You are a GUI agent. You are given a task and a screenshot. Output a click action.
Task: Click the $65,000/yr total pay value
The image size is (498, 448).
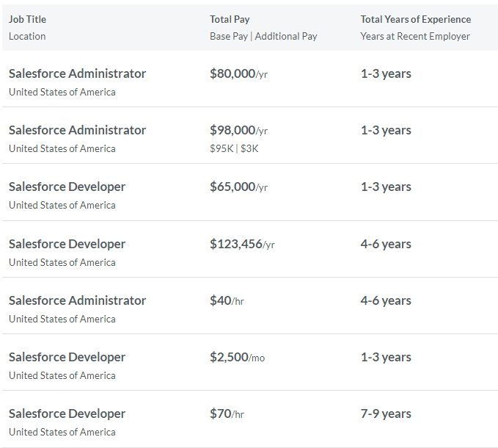(x=238, y=187)
